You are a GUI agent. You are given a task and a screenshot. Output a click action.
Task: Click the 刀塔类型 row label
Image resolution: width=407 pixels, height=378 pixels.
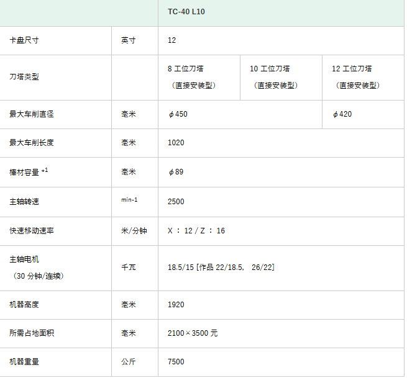(25, 77)
